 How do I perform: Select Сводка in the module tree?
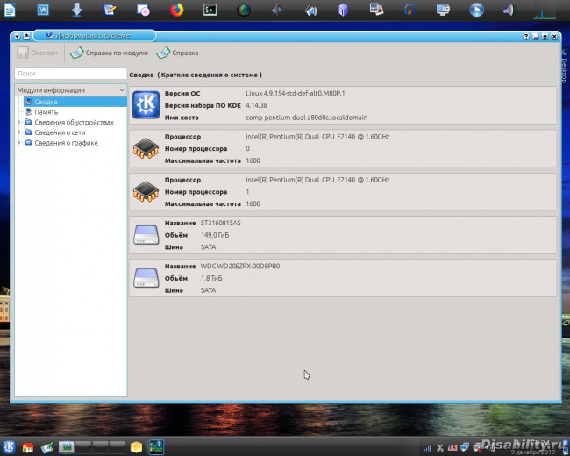46,102
